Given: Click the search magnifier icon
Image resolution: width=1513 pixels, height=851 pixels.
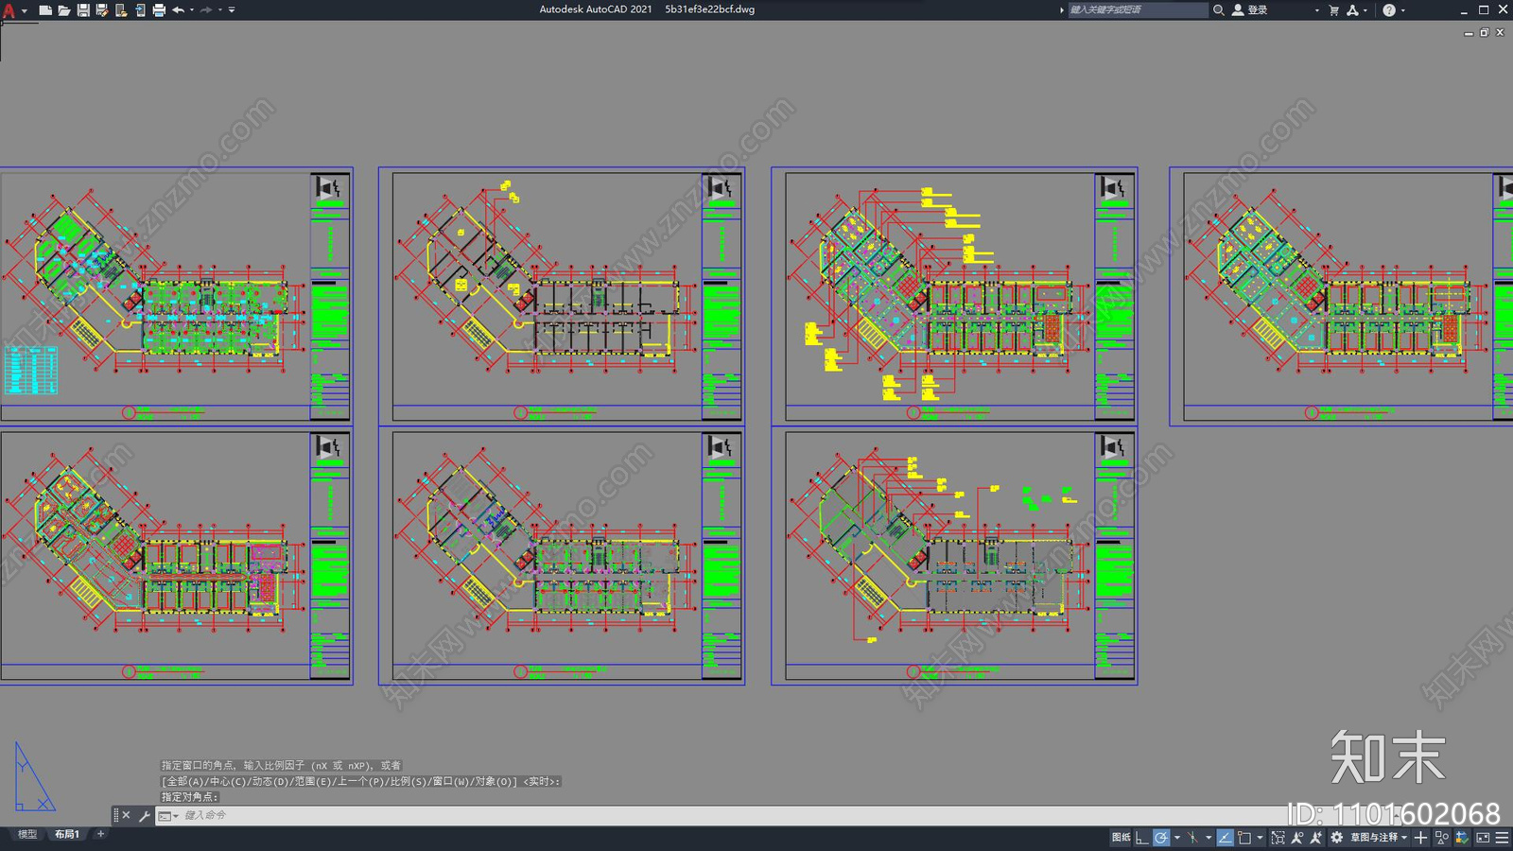Looking at the screenshot, I should click(x=1219, y=10).
